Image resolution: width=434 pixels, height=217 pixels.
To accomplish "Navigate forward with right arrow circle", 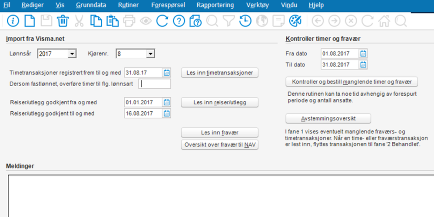I will 335,21.
